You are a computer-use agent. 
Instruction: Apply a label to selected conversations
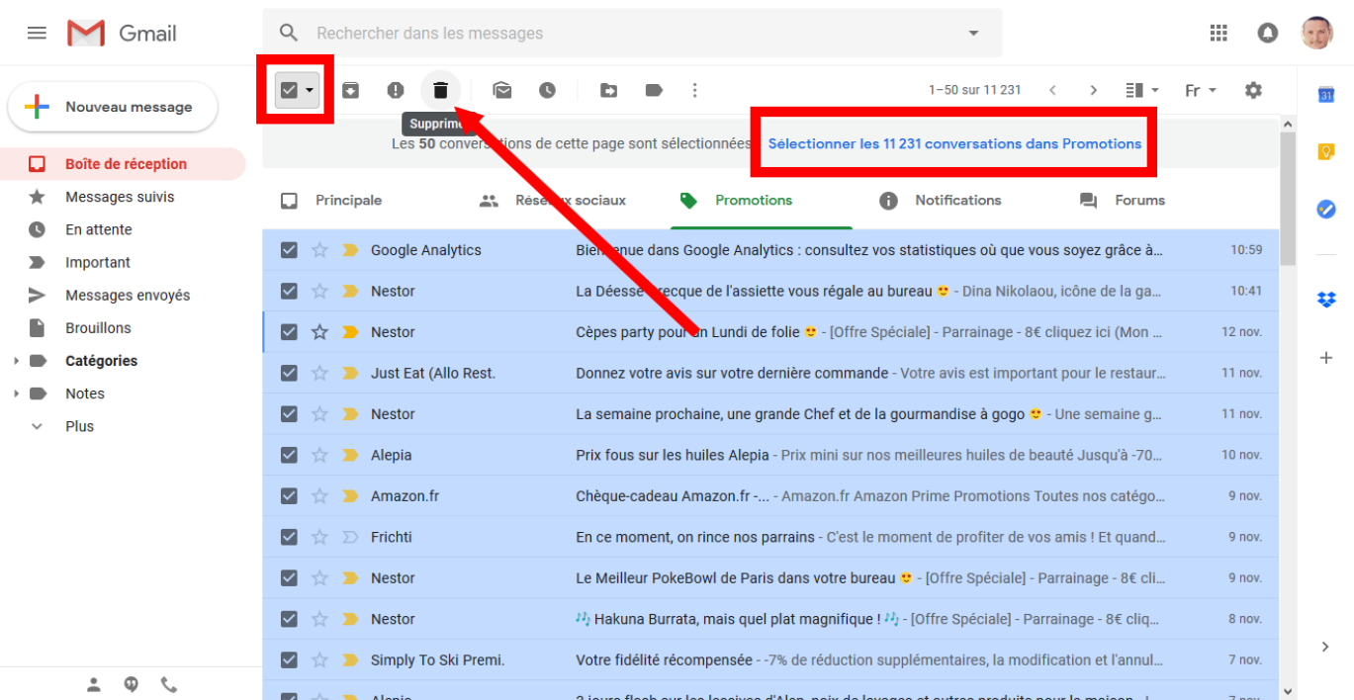pos(654,90)
